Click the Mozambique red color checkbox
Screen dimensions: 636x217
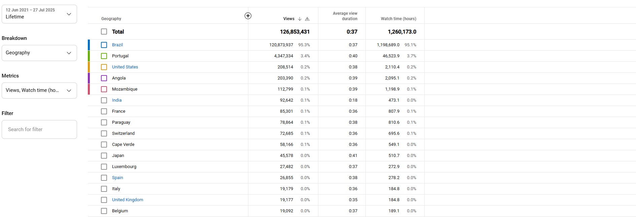[x=104, y=89]
